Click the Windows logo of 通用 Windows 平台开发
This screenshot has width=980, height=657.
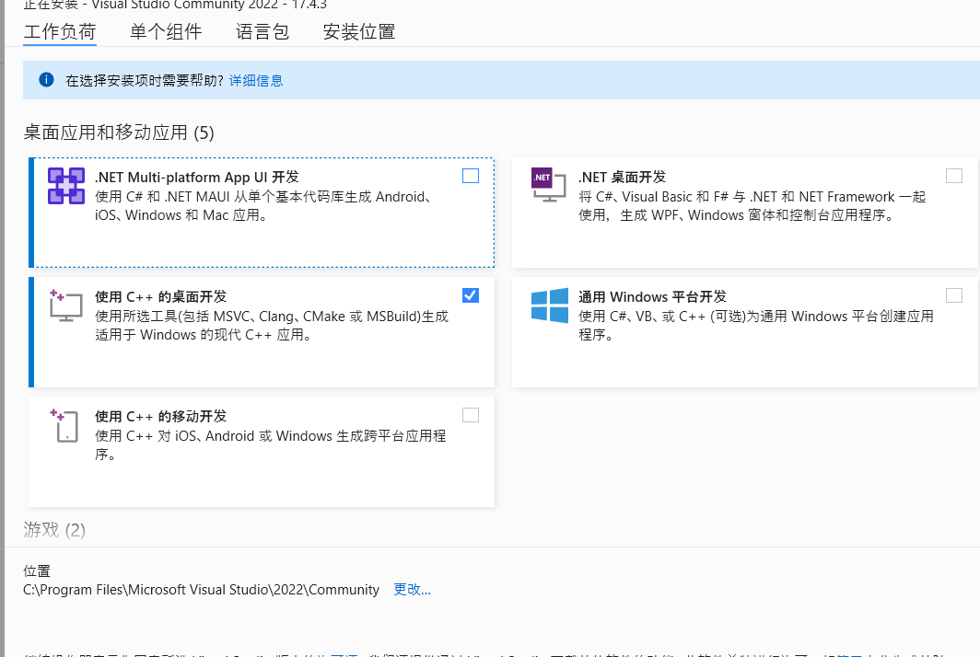coord(550,305)
